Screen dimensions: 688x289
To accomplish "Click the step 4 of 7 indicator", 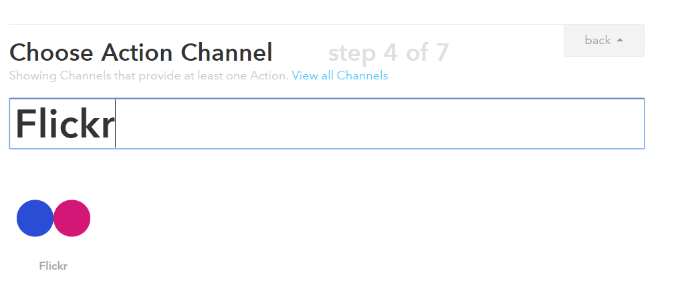I will point(388,52).
